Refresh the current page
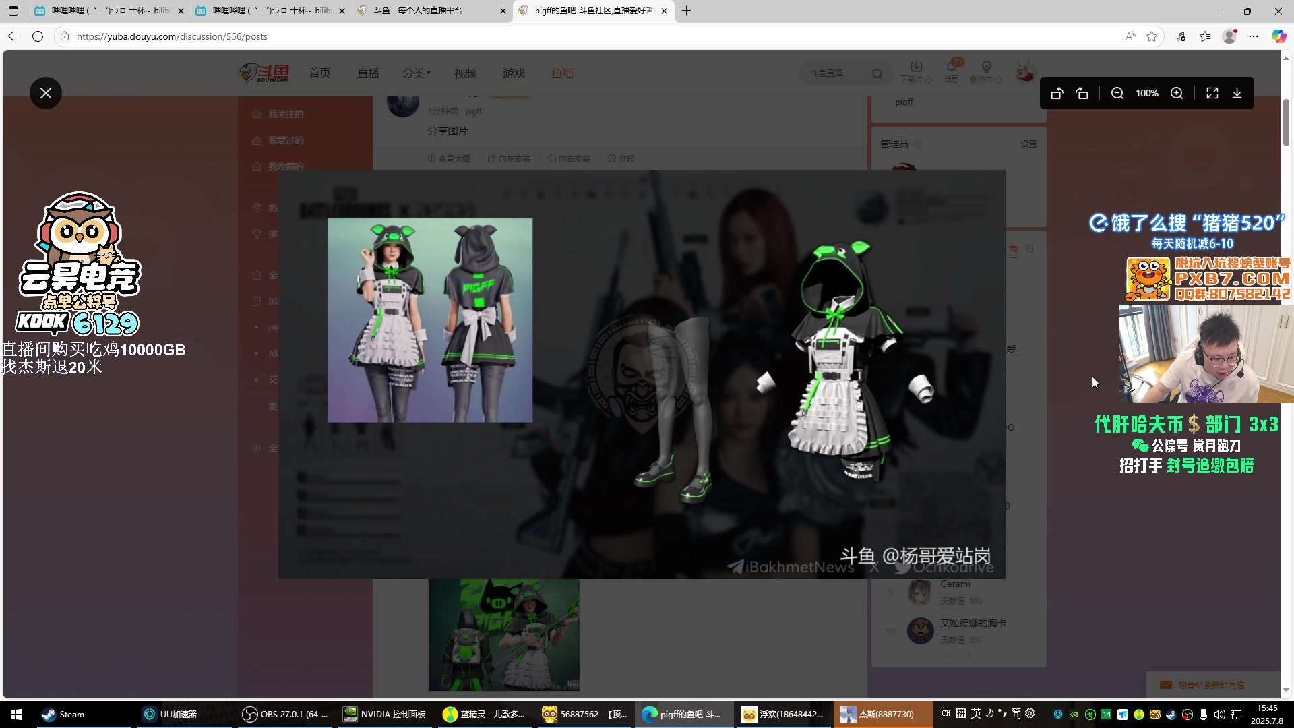 coord(38,36)
